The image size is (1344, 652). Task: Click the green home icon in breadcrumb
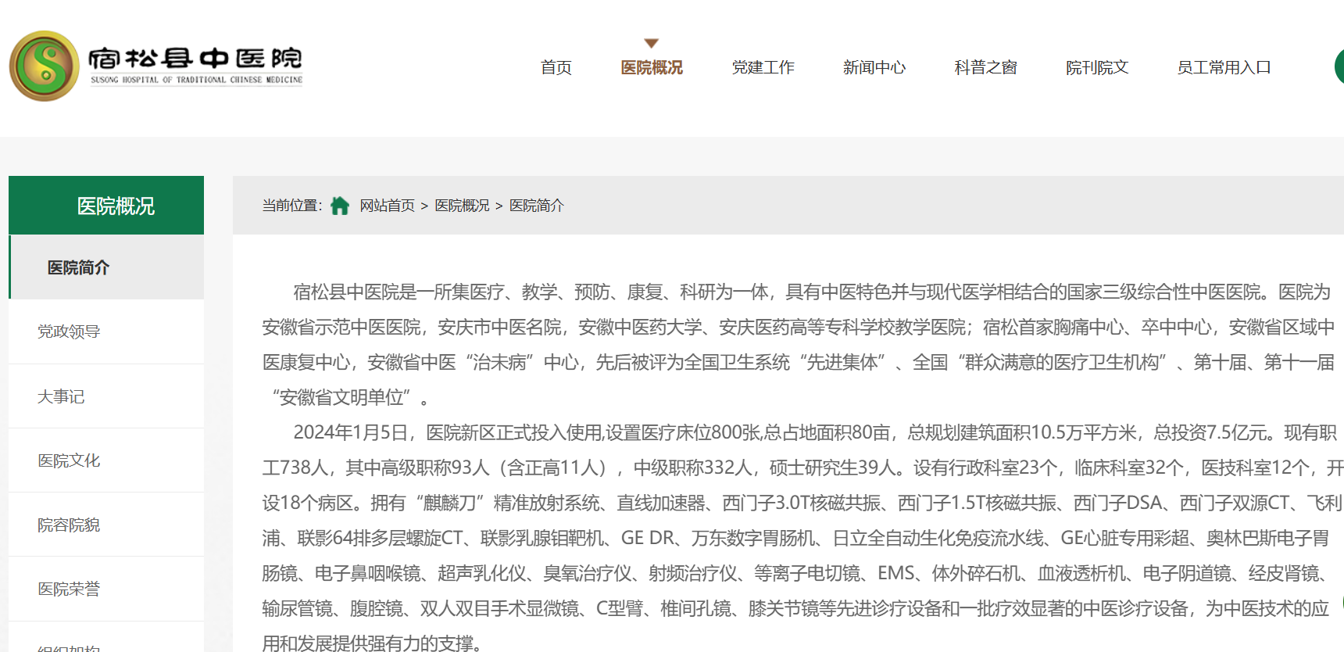[340, 206]
